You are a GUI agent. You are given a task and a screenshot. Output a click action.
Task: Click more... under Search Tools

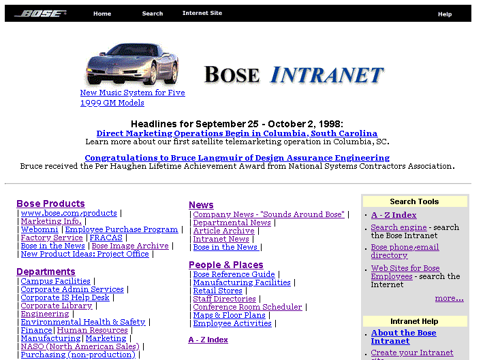449,298
